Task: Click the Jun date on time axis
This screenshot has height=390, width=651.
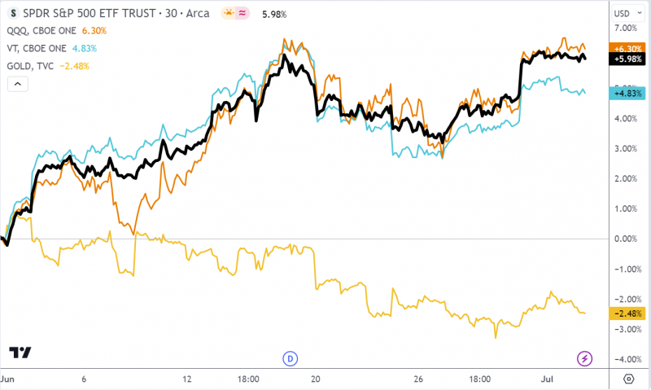Action: tap(7, 379)
